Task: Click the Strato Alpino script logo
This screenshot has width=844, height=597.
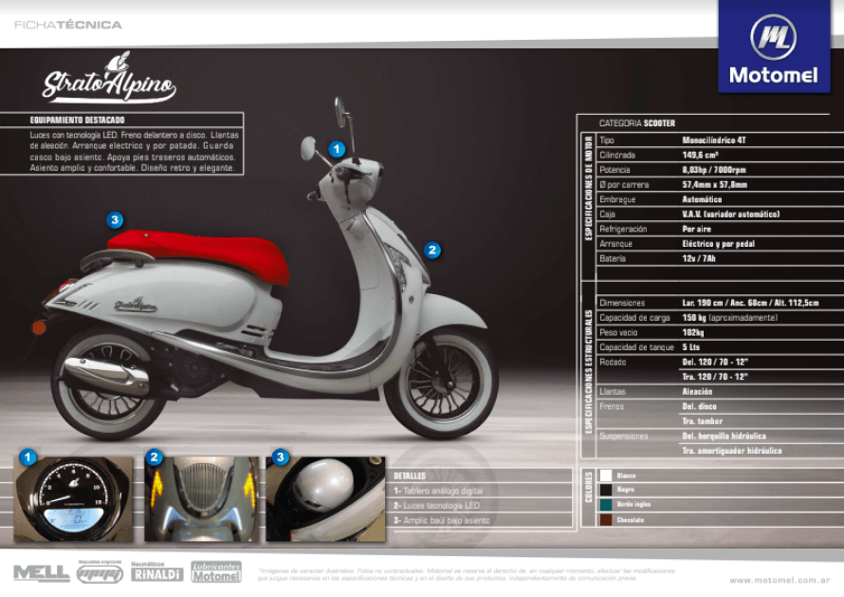Action: click(109, 78)
